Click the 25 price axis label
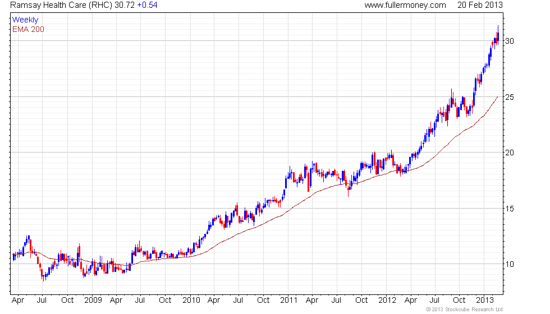Image resolution: width=550 pixels, height=314 pixels. 510,97
